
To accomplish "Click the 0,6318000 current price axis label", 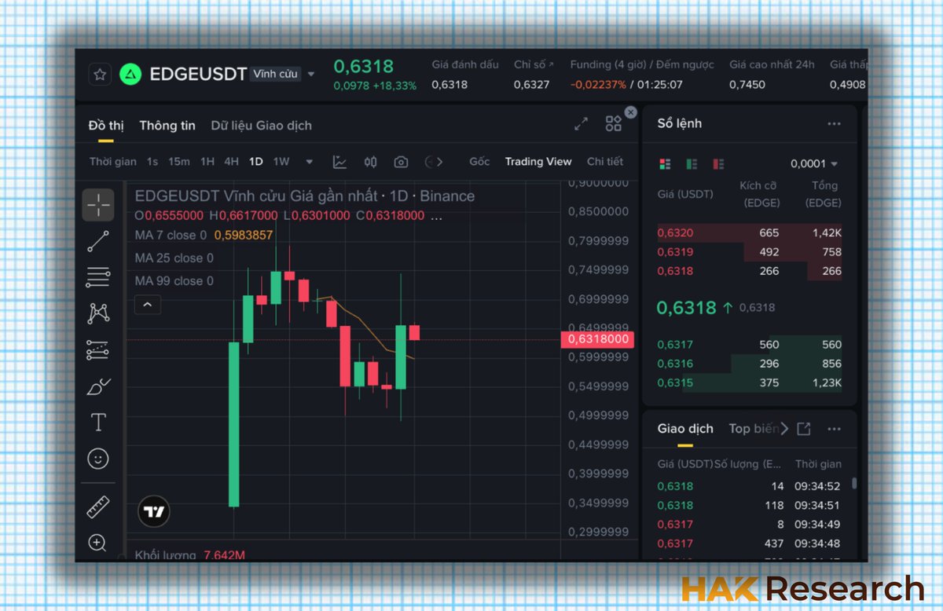I will point(597,339).
